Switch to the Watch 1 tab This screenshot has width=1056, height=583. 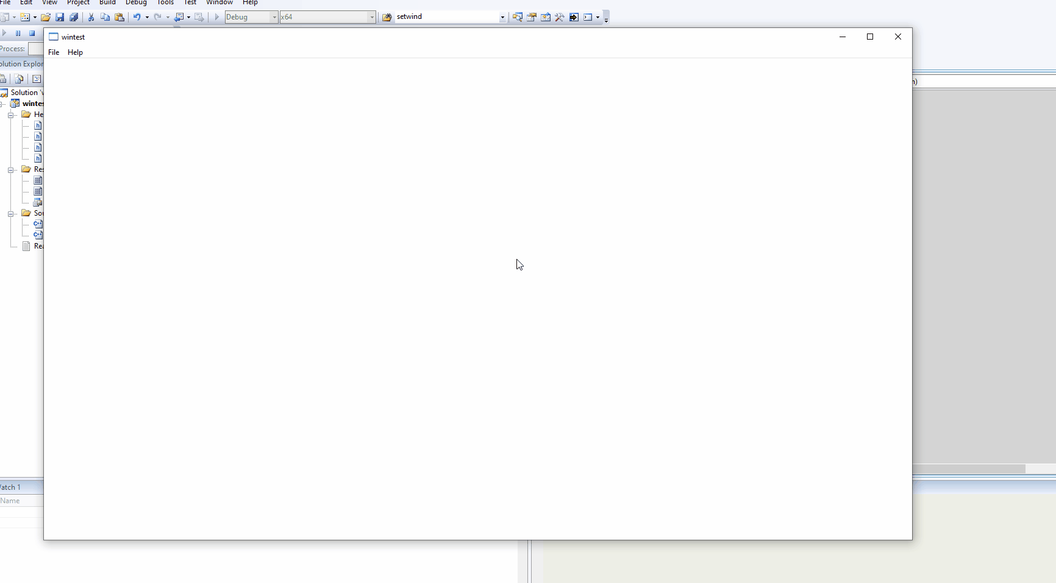click(x=10, y=487)
